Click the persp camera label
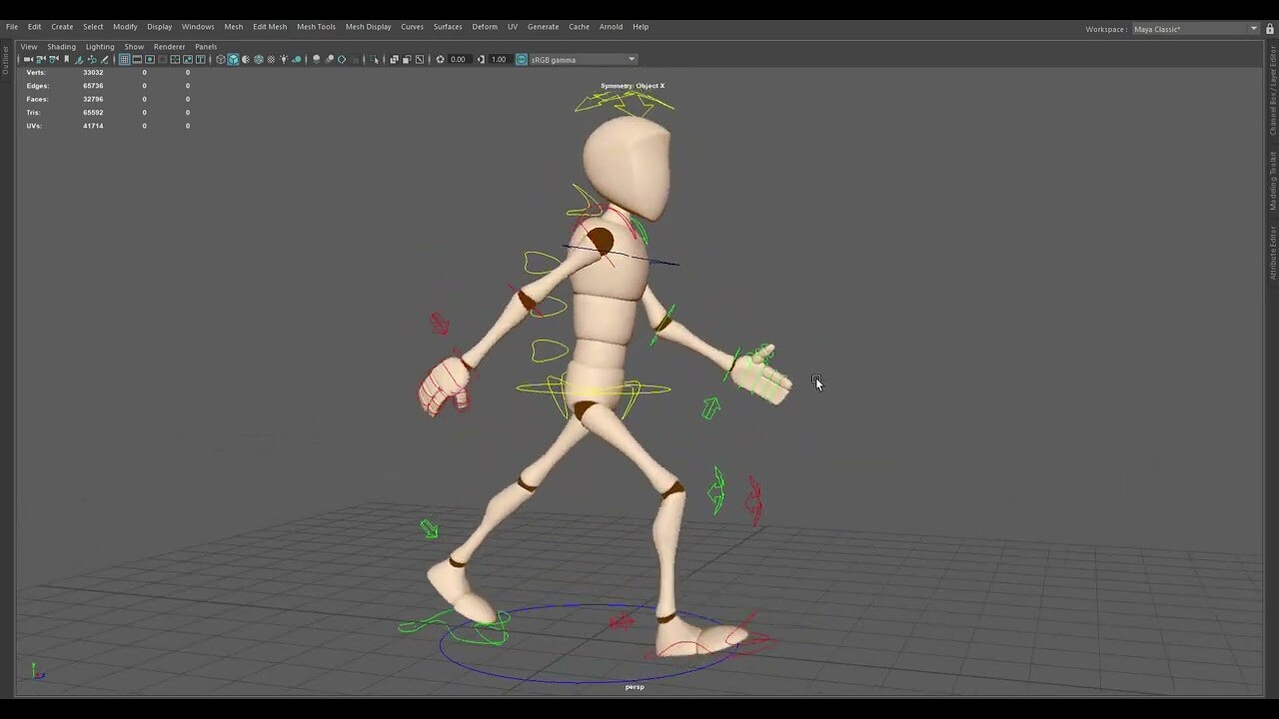This screenshot has width=1279, height=719. point(634,687)
